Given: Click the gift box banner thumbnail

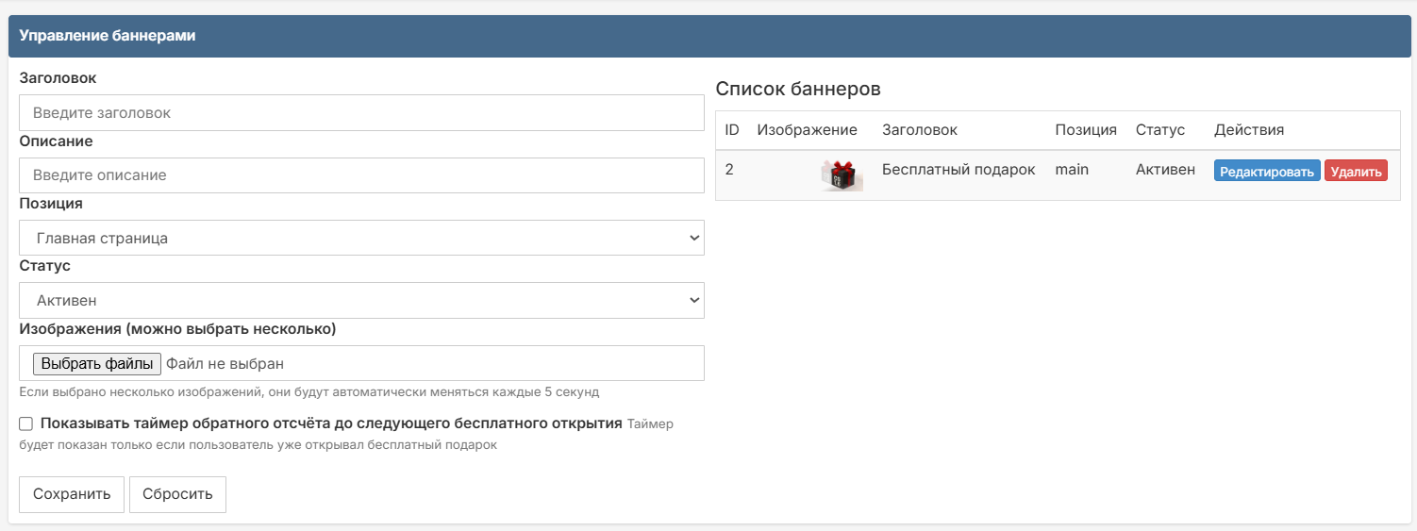Looking at the screenshot, I should [x=842, y=175].
